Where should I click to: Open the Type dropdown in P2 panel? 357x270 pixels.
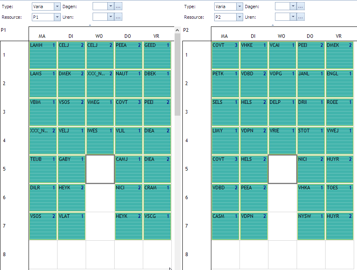pos(239,7)
